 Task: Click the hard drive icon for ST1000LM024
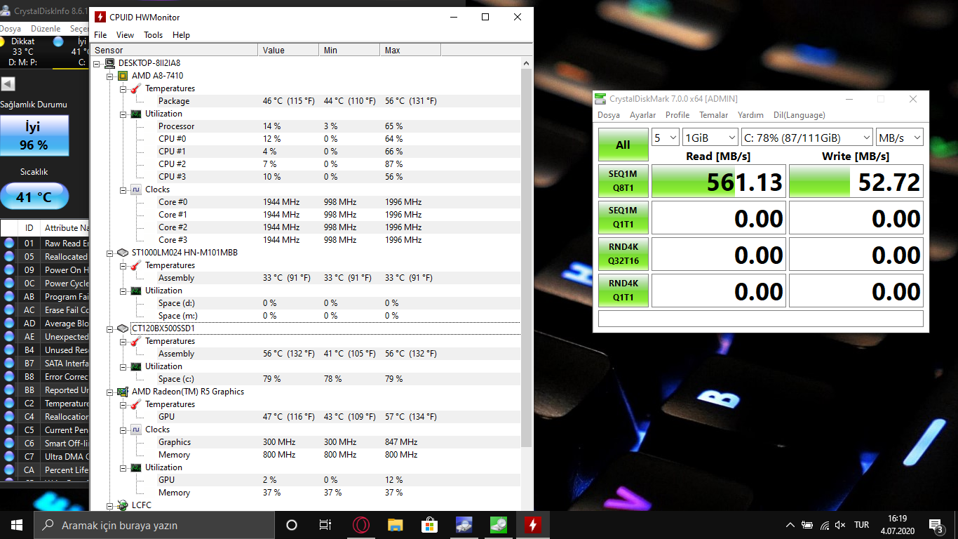coord(123,253)
